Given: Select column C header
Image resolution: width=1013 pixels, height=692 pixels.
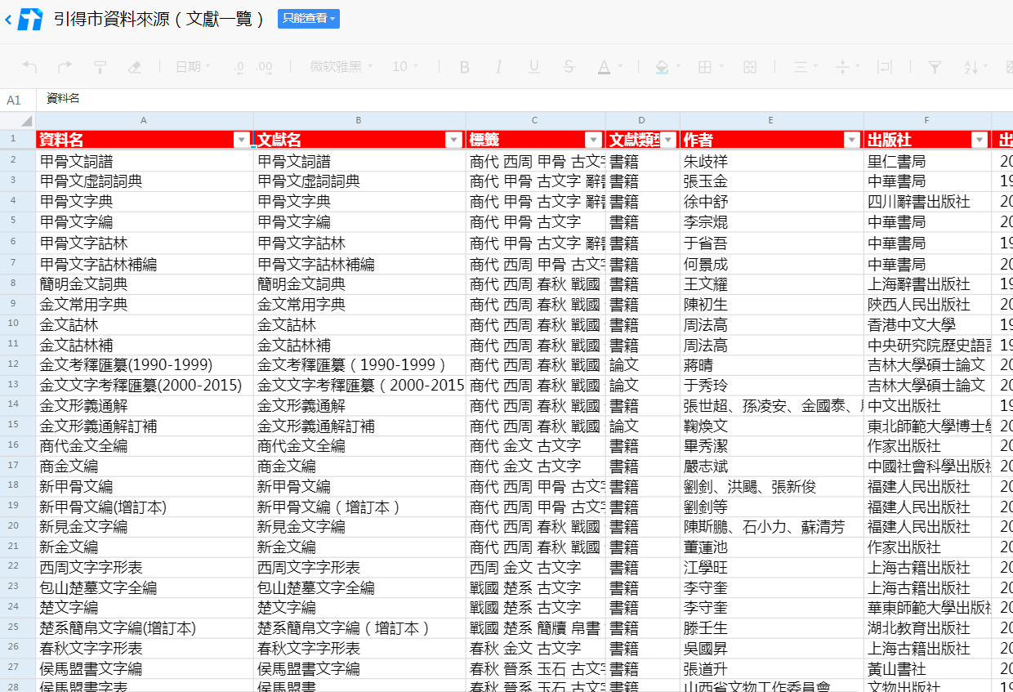Looking at the screenshot, I should tap(535, 120).
